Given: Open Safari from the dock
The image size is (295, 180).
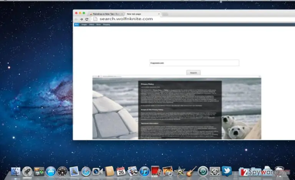Looking at the screenshot, I should [x=86, y=171].
